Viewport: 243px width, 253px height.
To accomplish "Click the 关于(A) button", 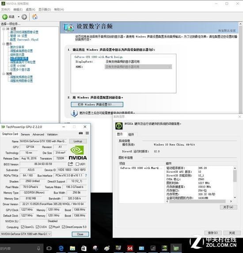I will coord(228,207).
